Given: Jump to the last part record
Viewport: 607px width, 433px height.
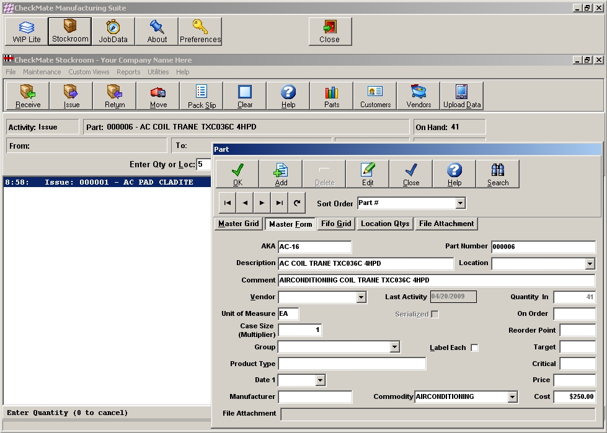Looking at the screenshot, I should 280,203.
